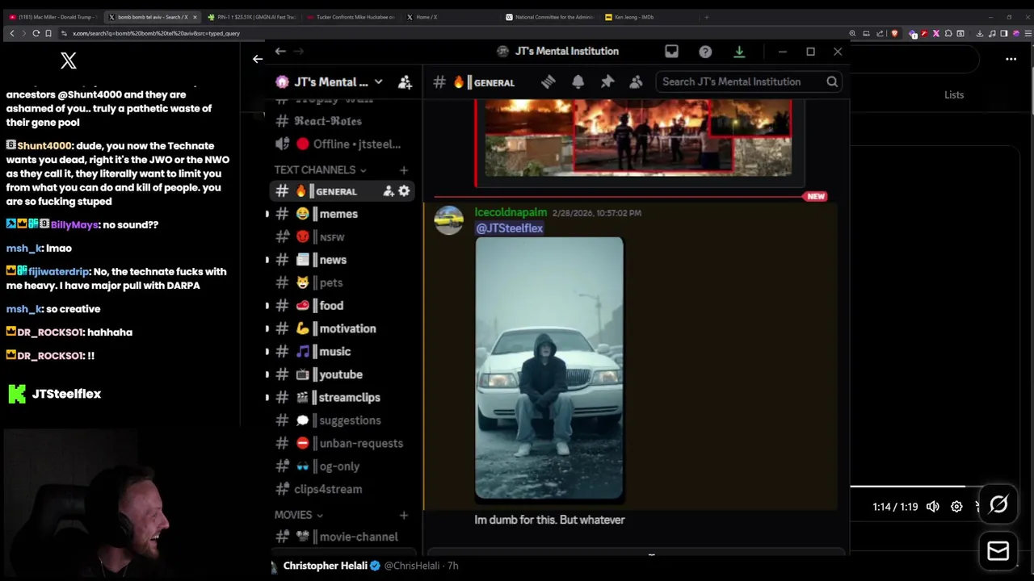
Task: Seek on the video progress bar
Action: (x=916, y=487)
